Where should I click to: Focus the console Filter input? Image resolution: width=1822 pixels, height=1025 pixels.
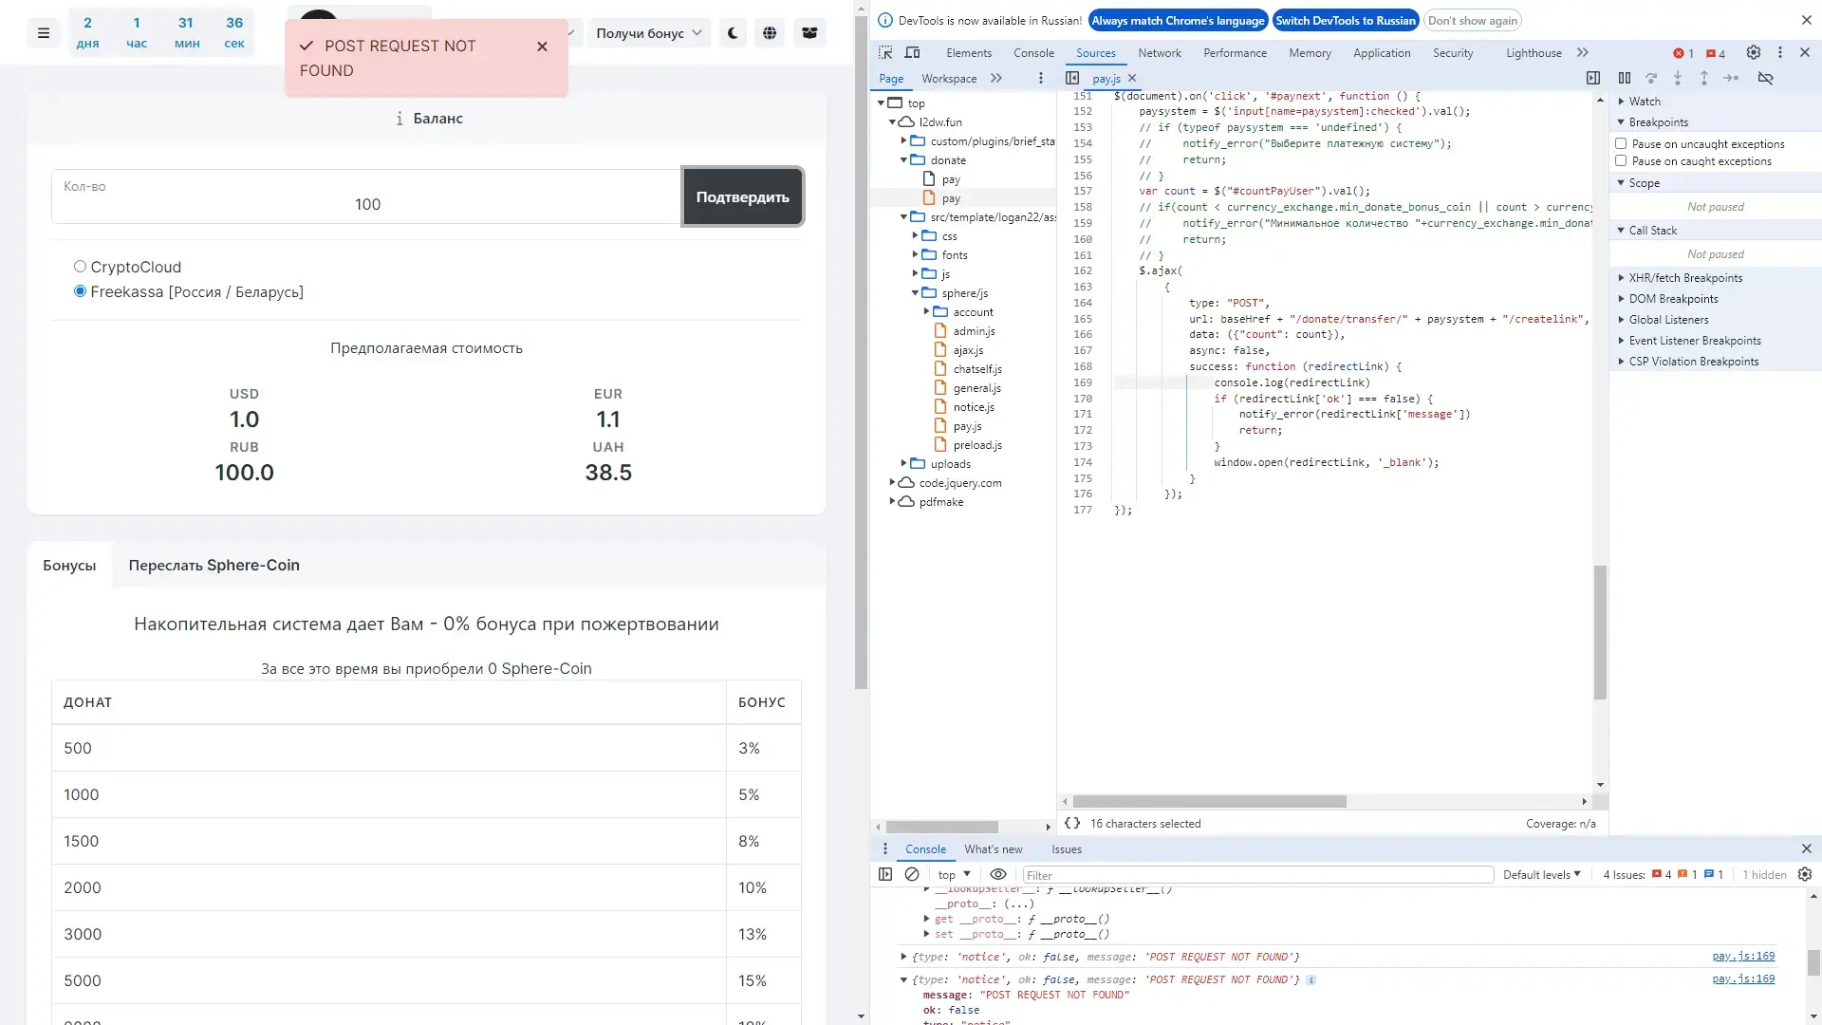[x=1257, y=875]
